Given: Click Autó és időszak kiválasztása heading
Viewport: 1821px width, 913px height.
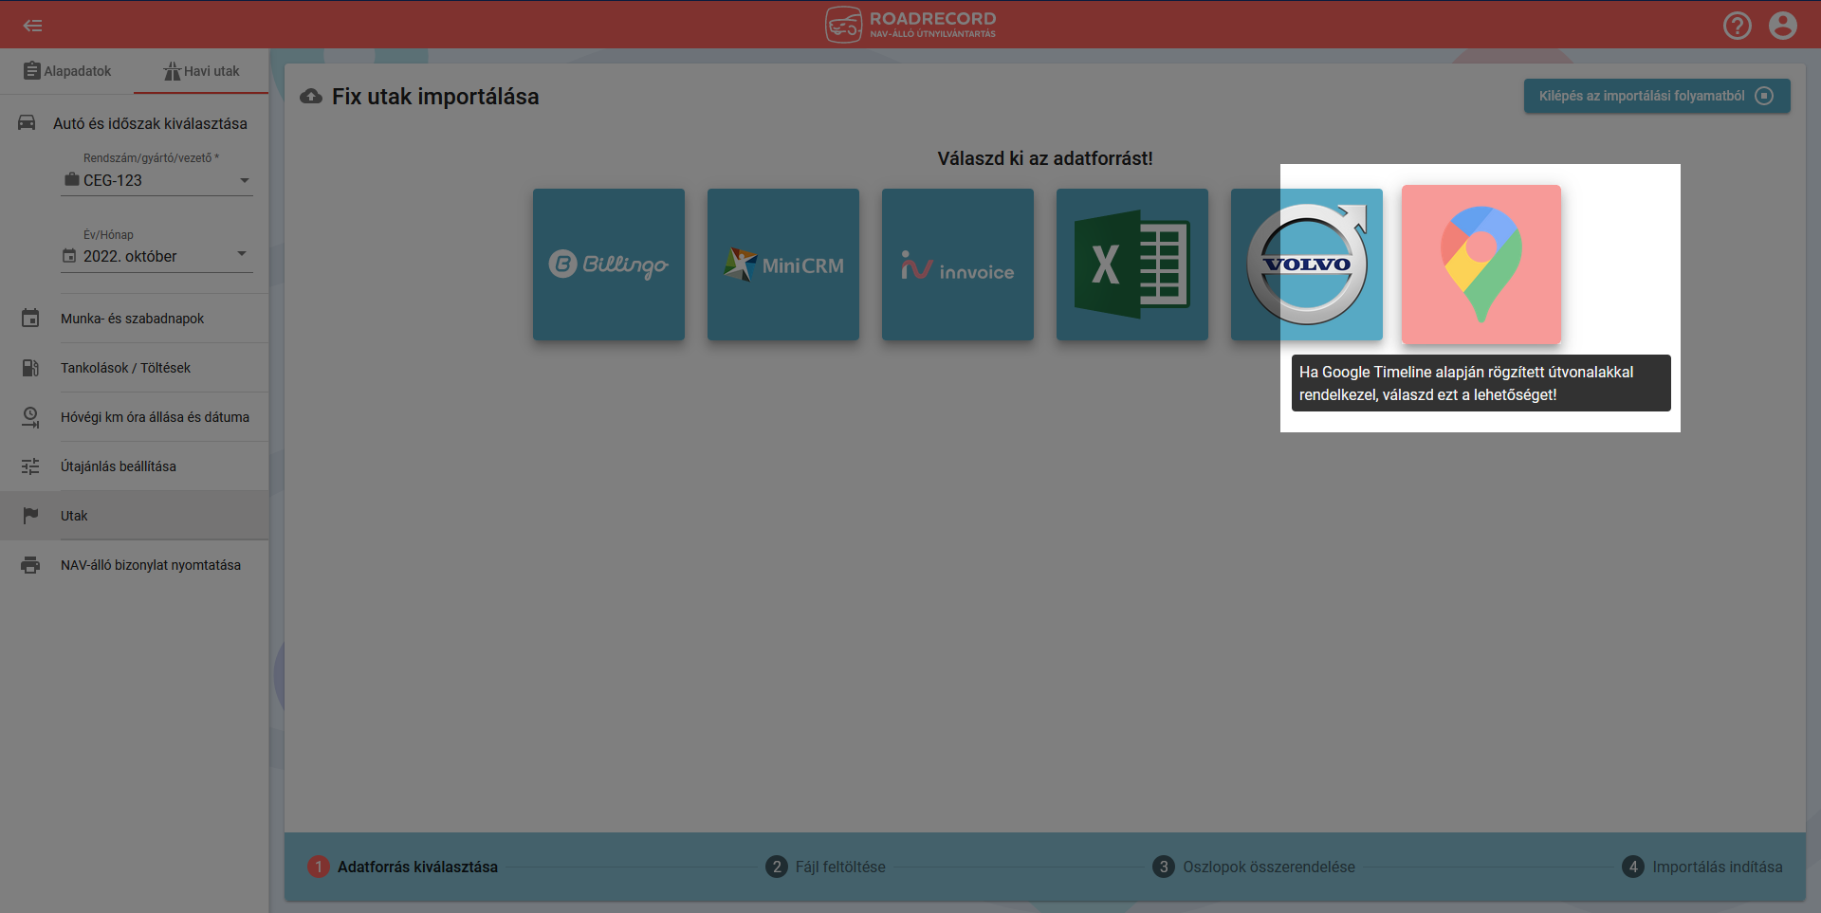Looking at the screenshot, I should point(150,123).
